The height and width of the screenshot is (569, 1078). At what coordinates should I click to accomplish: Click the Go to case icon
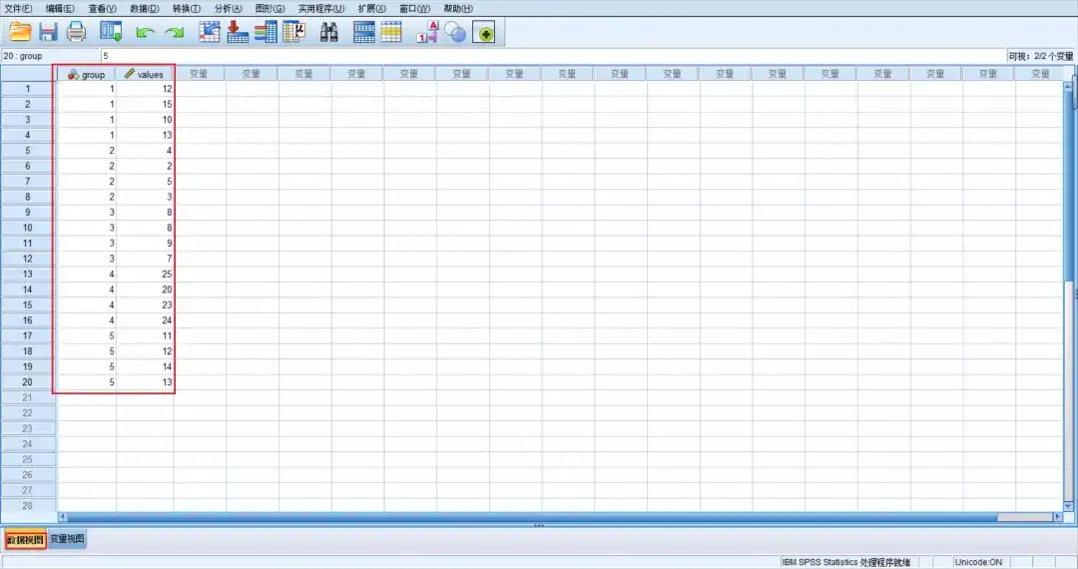(x=209, y=32)
